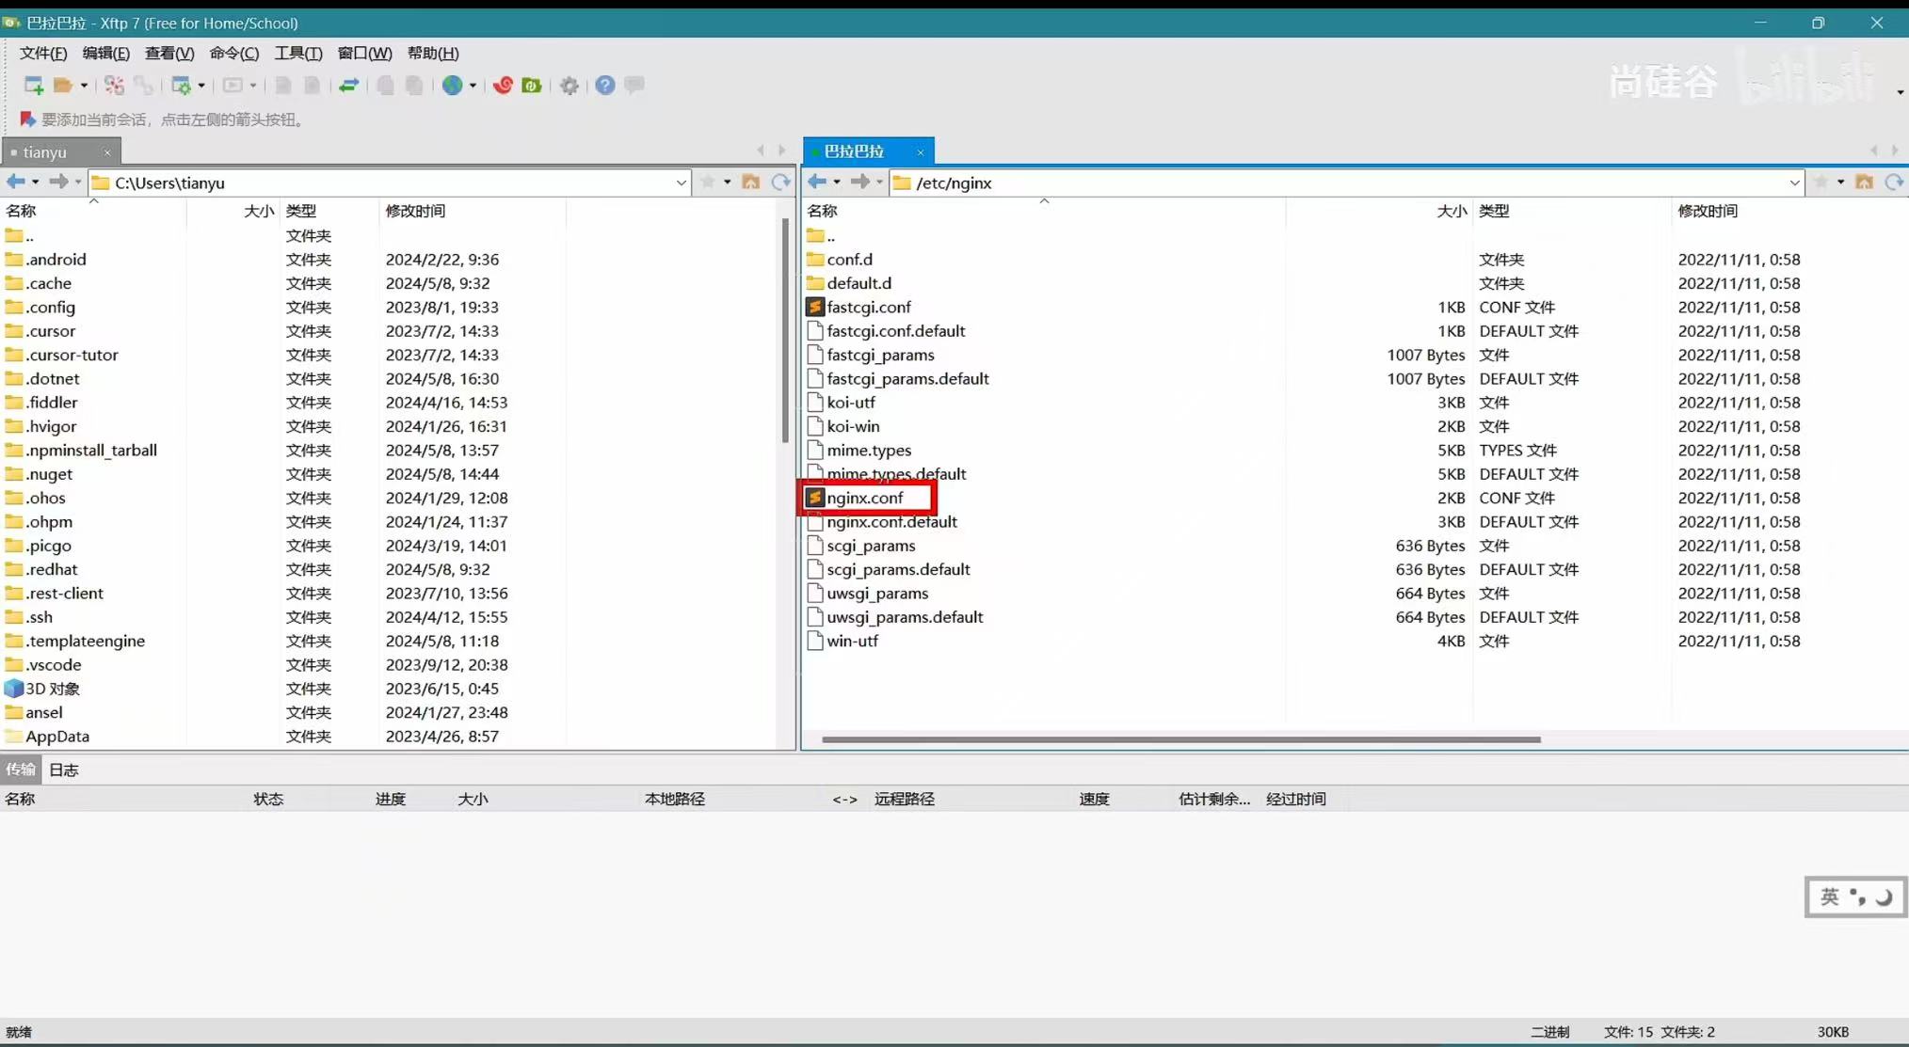Refresh the remote /etc/nginx listing
The image size is (1909, 1047).
1894,182
